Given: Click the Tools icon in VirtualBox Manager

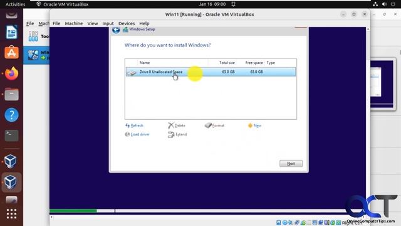Looking at the screenshot, I should (x=33, y=36).
